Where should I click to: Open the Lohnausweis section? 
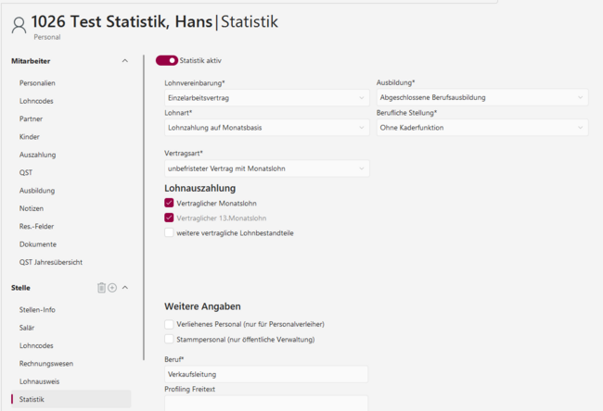39,381
